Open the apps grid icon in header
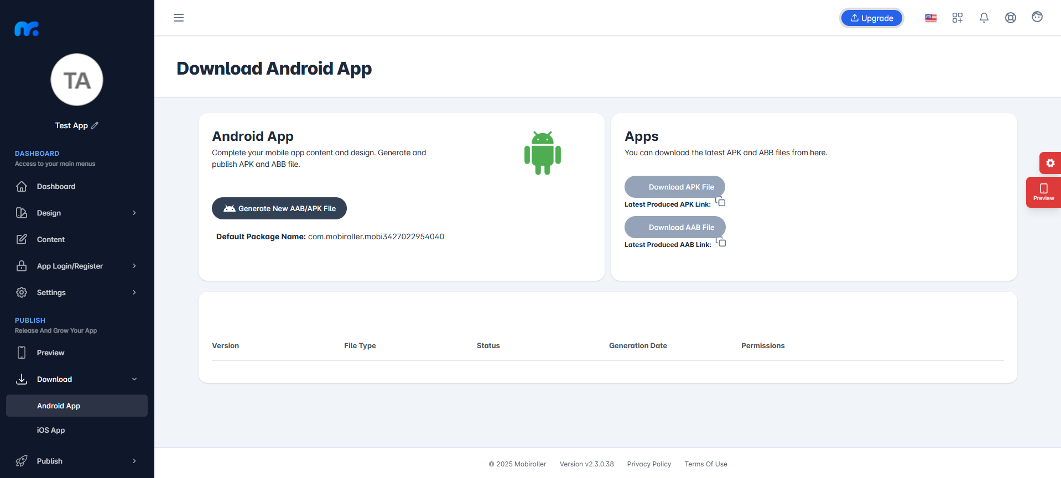The height and width of the screenshot is (478, 1061). point(958,18)
